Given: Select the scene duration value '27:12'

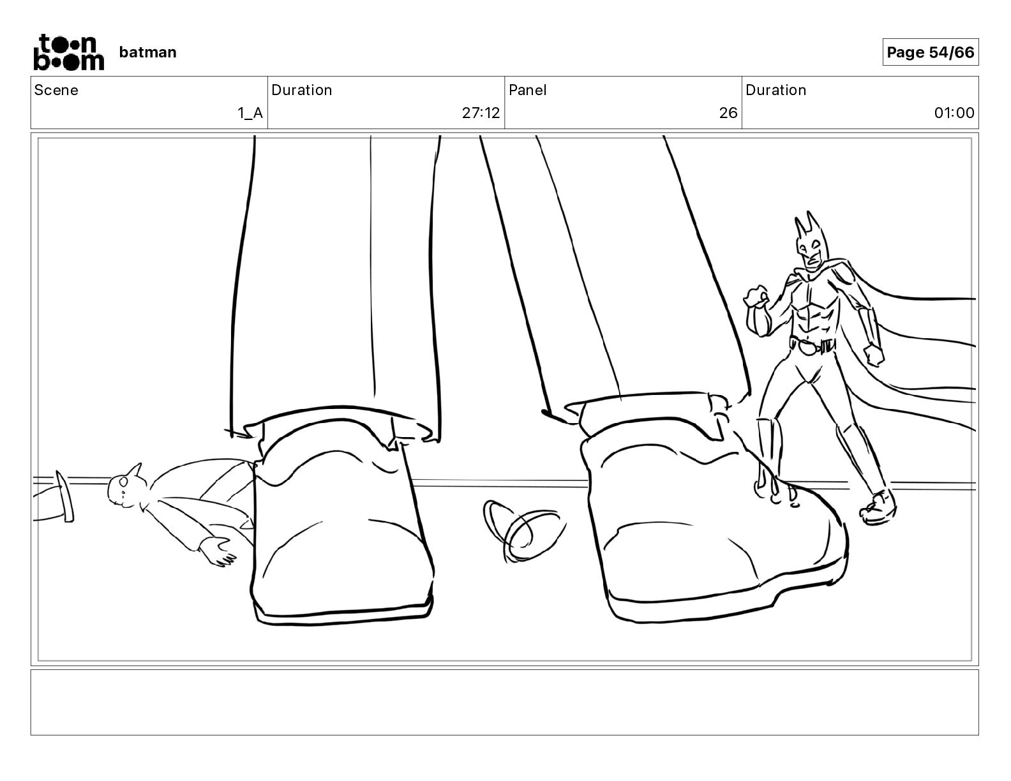Looking at the screenshot, I should pos(481,113).
